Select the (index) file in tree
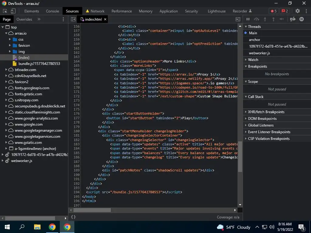 [x=24, y=57]
